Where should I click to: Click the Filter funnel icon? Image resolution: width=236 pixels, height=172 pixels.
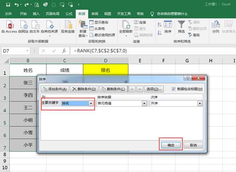181,24
